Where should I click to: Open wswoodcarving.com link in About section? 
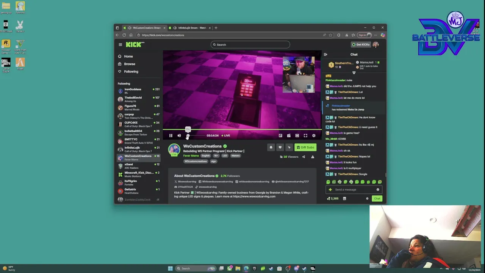pyautogui.click(x=254, y=196)
